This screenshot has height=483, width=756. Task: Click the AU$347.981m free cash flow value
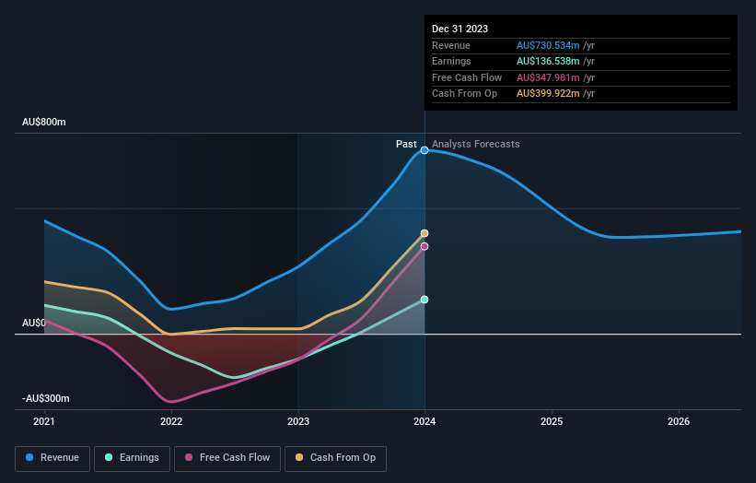tap(548, 77)
